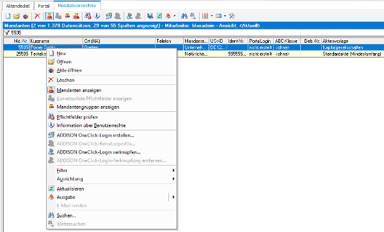Expand the Ausgabe submenu arrow in context menu
384x232 pixels.
173,197
